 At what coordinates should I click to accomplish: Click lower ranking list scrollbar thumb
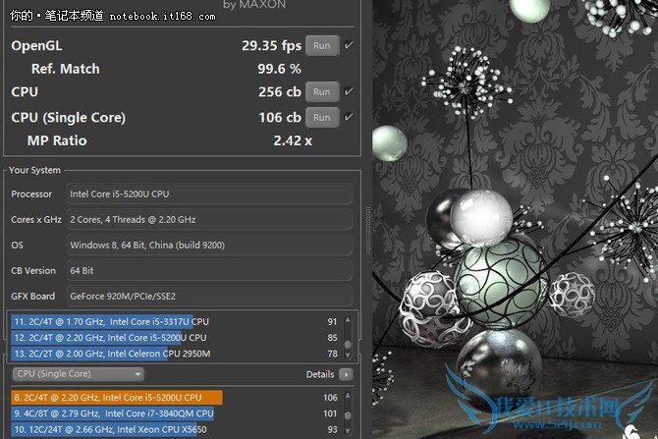(x=348, y=415)
